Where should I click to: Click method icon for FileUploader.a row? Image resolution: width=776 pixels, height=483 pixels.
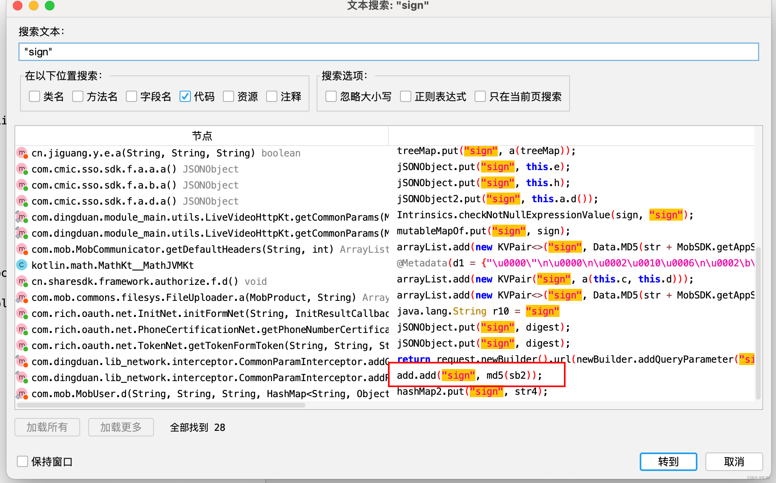coord(22,298)
